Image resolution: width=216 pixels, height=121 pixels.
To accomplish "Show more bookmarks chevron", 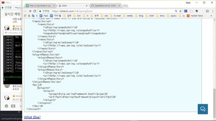I will [x=211, y=16].
